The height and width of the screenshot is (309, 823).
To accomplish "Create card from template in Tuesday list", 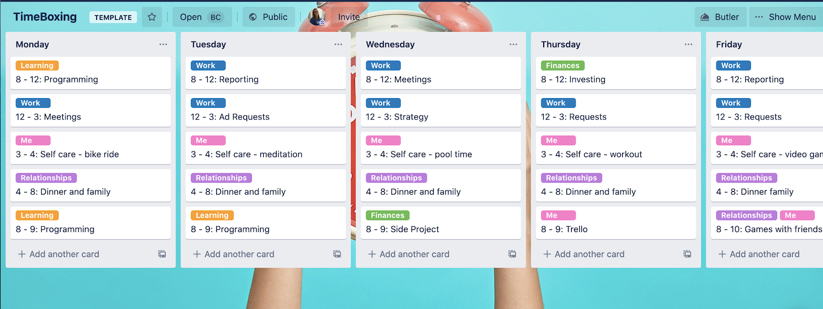I will [337, 254].
